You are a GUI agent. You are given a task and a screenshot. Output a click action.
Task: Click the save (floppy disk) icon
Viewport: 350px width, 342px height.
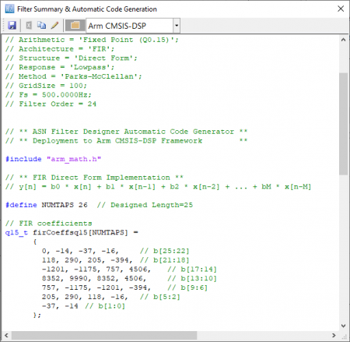(12, 26)
